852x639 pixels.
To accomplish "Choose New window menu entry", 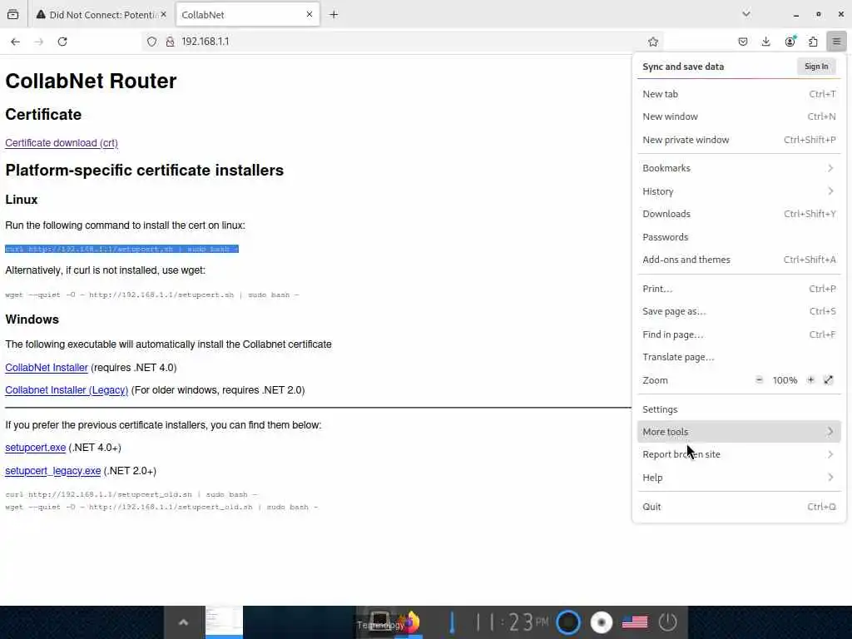I will pos(739,116).
